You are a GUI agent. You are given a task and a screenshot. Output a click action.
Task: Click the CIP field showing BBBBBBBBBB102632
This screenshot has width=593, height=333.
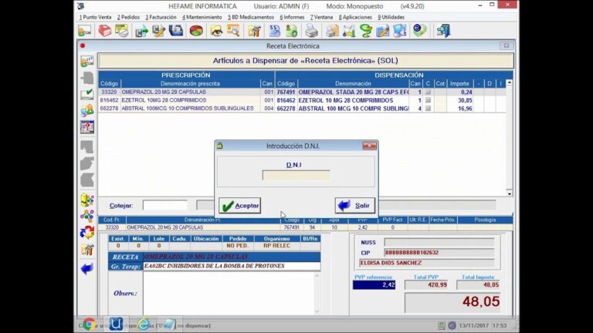click(x=439, y=253)
